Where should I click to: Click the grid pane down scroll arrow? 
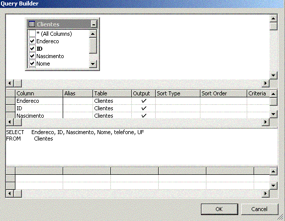274,114
